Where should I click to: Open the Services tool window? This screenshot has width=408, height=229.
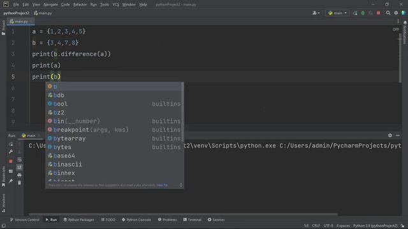point(216,219)
